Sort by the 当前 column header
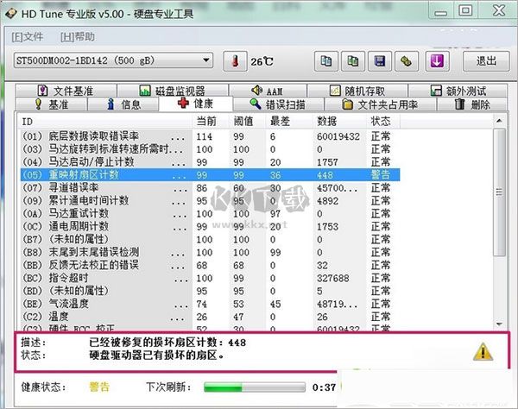The width and height of the screenshot is (518, 409). tap(211, 122)
